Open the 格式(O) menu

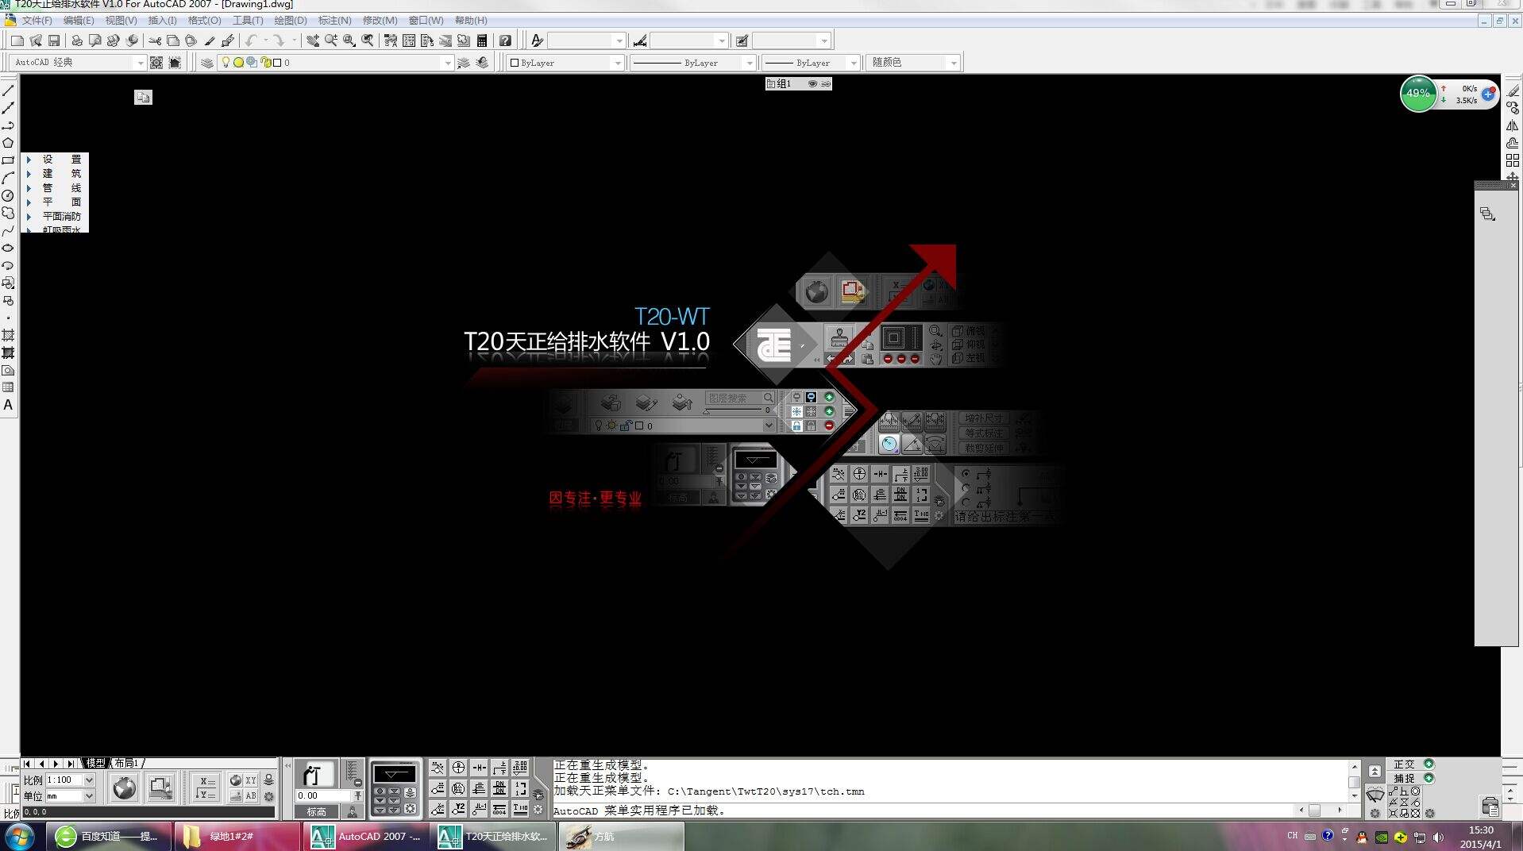tap(204, 21)
